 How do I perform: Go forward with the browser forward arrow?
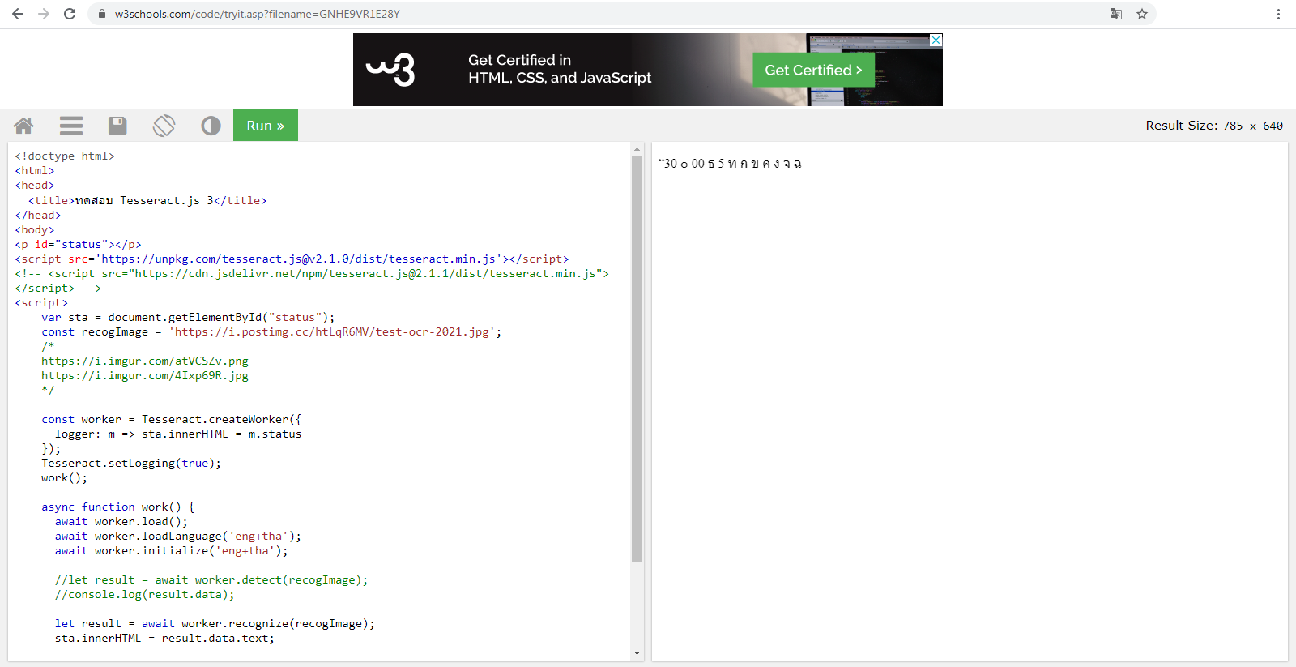pyautogui.click(x=44, y=14)
